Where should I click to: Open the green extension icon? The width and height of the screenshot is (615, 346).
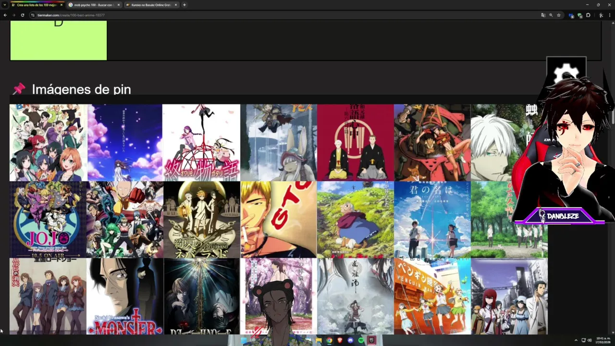(580, 15)
